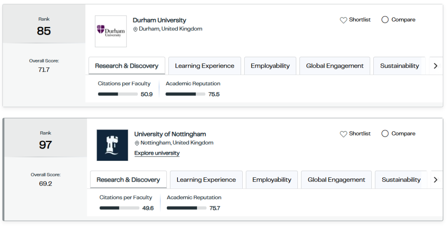Screen dimensions: 448x227
Task: Open Durham's Learning Experience tab
Action: click(x=205, y=66)
